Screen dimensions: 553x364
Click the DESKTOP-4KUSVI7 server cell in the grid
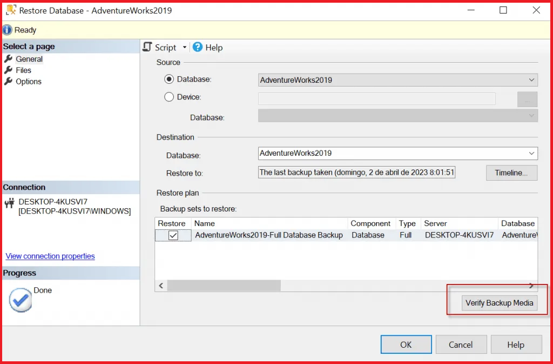tap(459, 235)
